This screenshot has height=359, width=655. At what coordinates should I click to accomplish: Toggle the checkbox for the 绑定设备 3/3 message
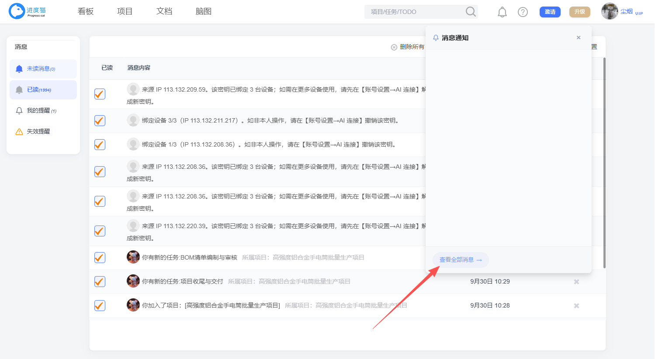tap(100, 121)
